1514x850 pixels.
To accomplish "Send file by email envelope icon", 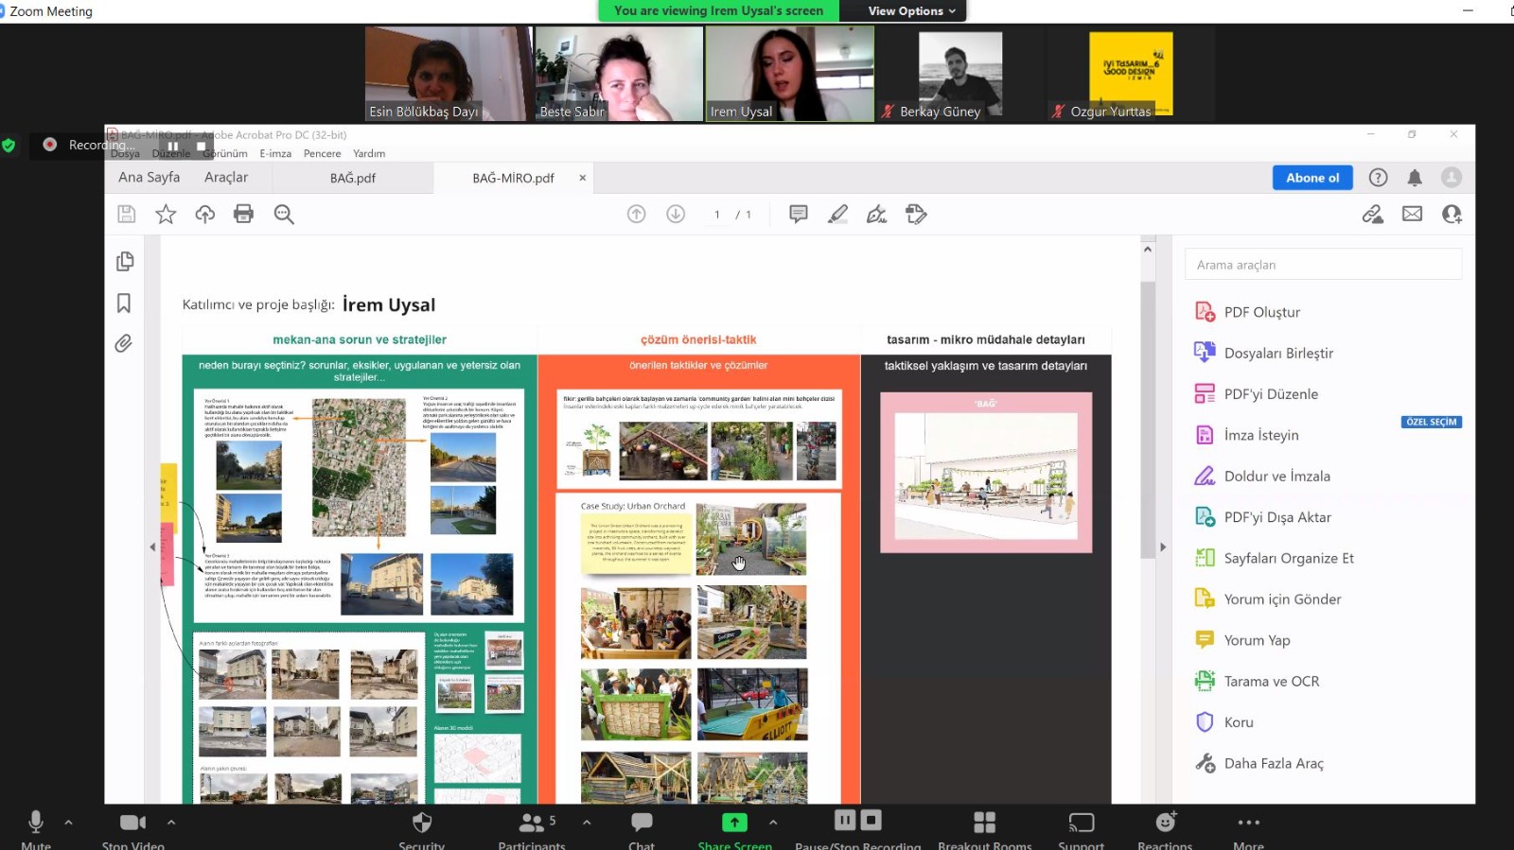I will click(x=1412, y=214).
